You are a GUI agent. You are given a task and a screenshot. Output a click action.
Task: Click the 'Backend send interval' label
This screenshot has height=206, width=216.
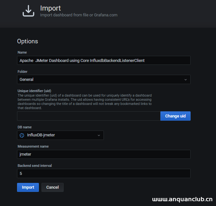[35, 166]
